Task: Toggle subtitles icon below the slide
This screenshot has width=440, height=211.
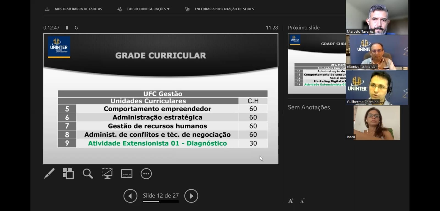Action: [x=127, y=173]
